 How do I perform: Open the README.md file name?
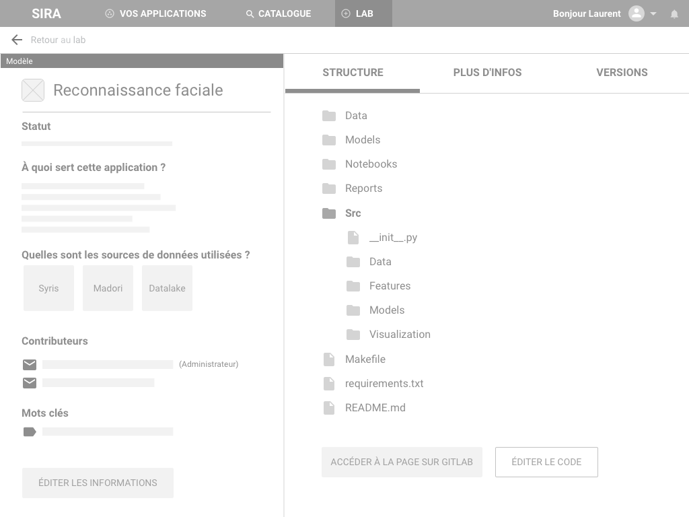tap(375, 407)
